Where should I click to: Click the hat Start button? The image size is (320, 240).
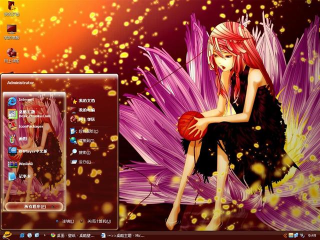pos(7,235)
